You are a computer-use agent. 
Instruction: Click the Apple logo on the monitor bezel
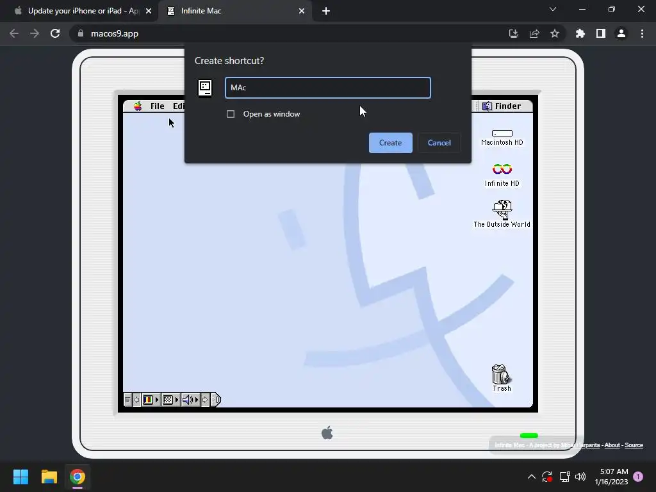(x=327, y=432)
